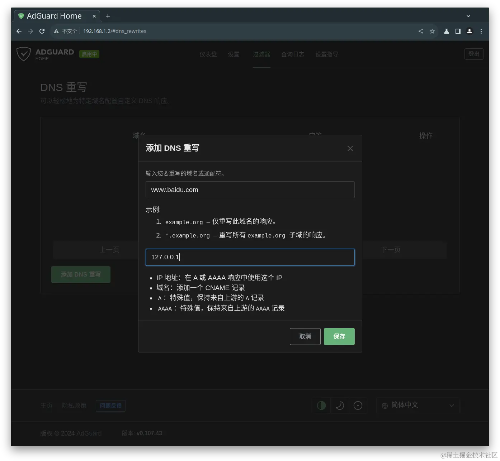
Task: Open the 查询日志 query log menu
Action: click(x=293, y=54)
